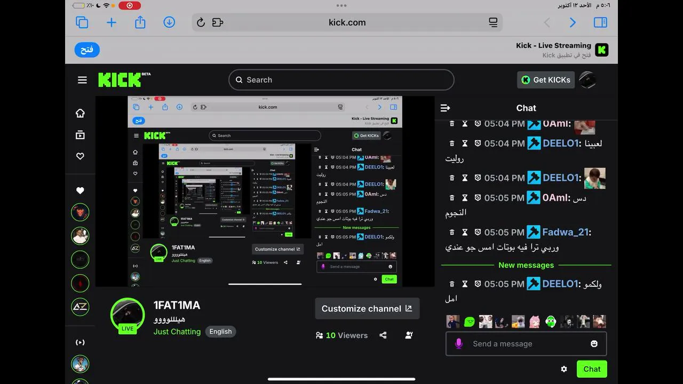
Task: Click user settings icon beside share
Action: pos(409,335)
